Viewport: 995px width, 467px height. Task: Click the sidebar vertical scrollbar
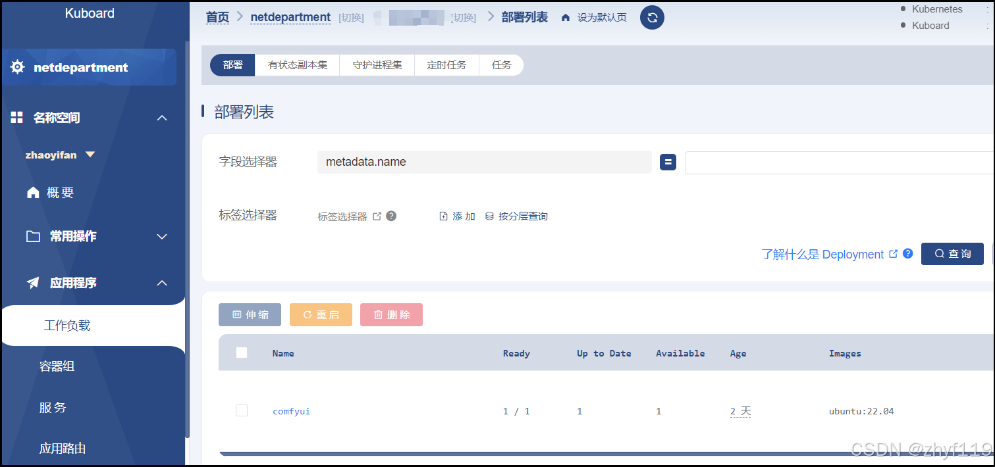click(x=188, y=240)
